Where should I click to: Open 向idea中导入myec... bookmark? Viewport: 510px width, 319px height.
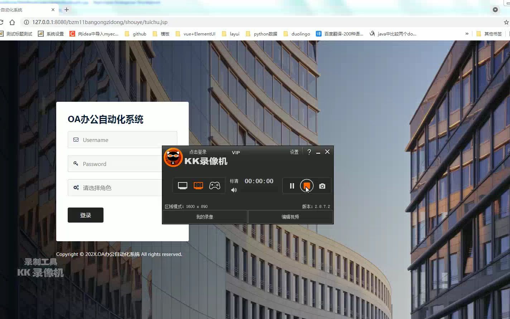tap(94, 34)
